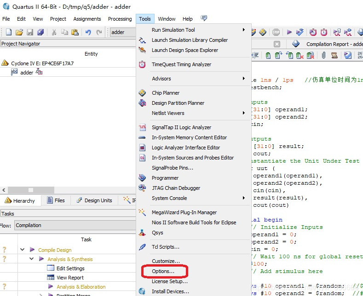Click the paperclip attach icon

(323, 55)
